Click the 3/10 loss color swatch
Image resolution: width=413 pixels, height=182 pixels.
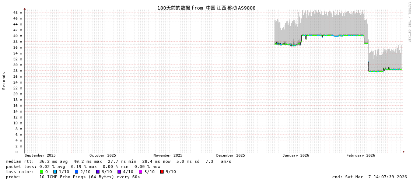pos(98,172)
